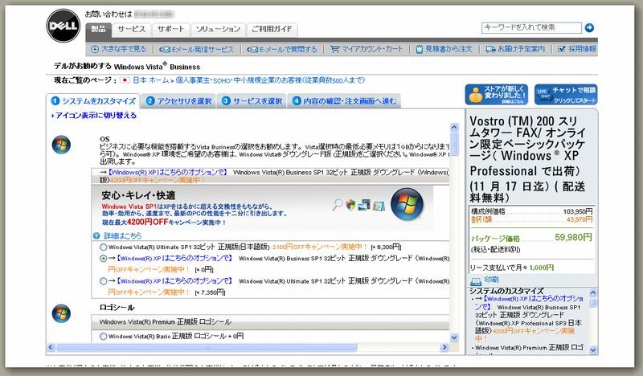Select Windows Vista Basic 正規版 ロゴシール radio
This screenshot has height=376, width=643.
104,336
